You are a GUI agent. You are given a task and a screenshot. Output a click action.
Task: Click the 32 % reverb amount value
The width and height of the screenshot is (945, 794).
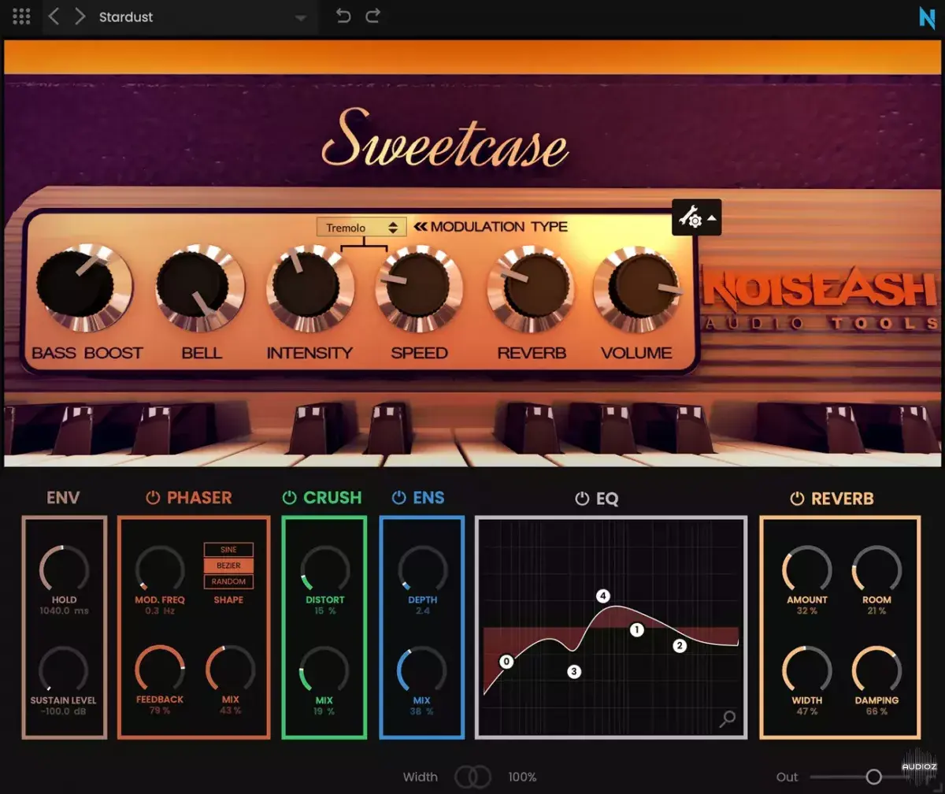[806, 610]
